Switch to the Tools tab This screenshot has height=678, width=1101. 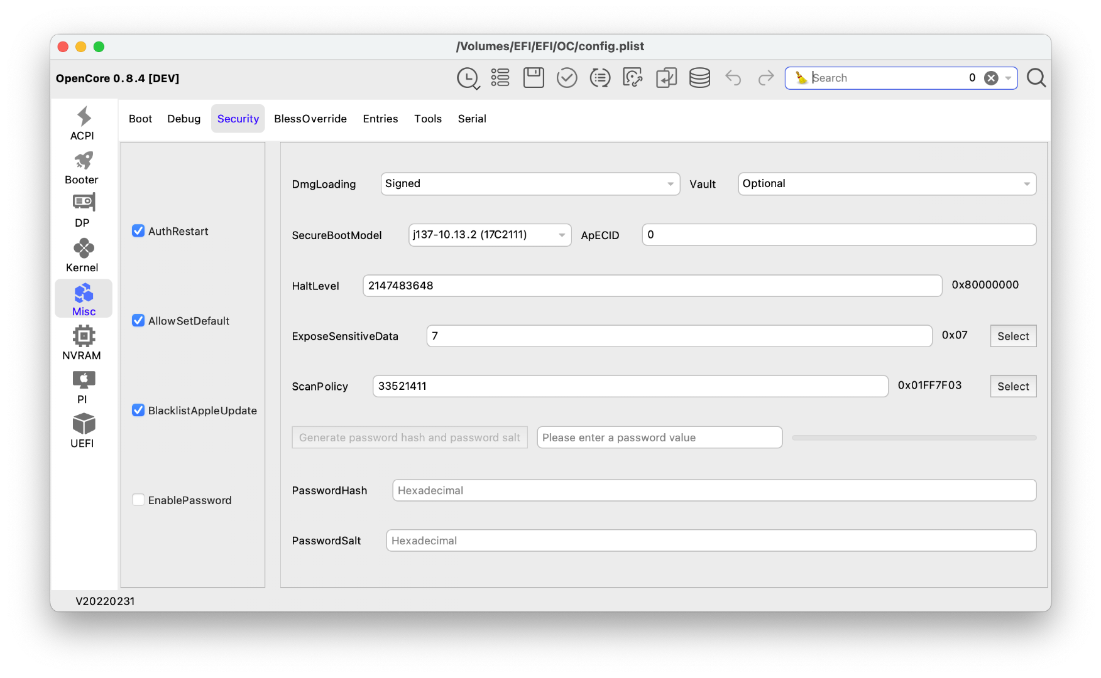point(428,119)
